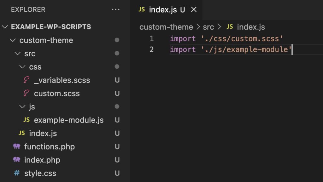Click the untracked U badge on style.css

117,173
